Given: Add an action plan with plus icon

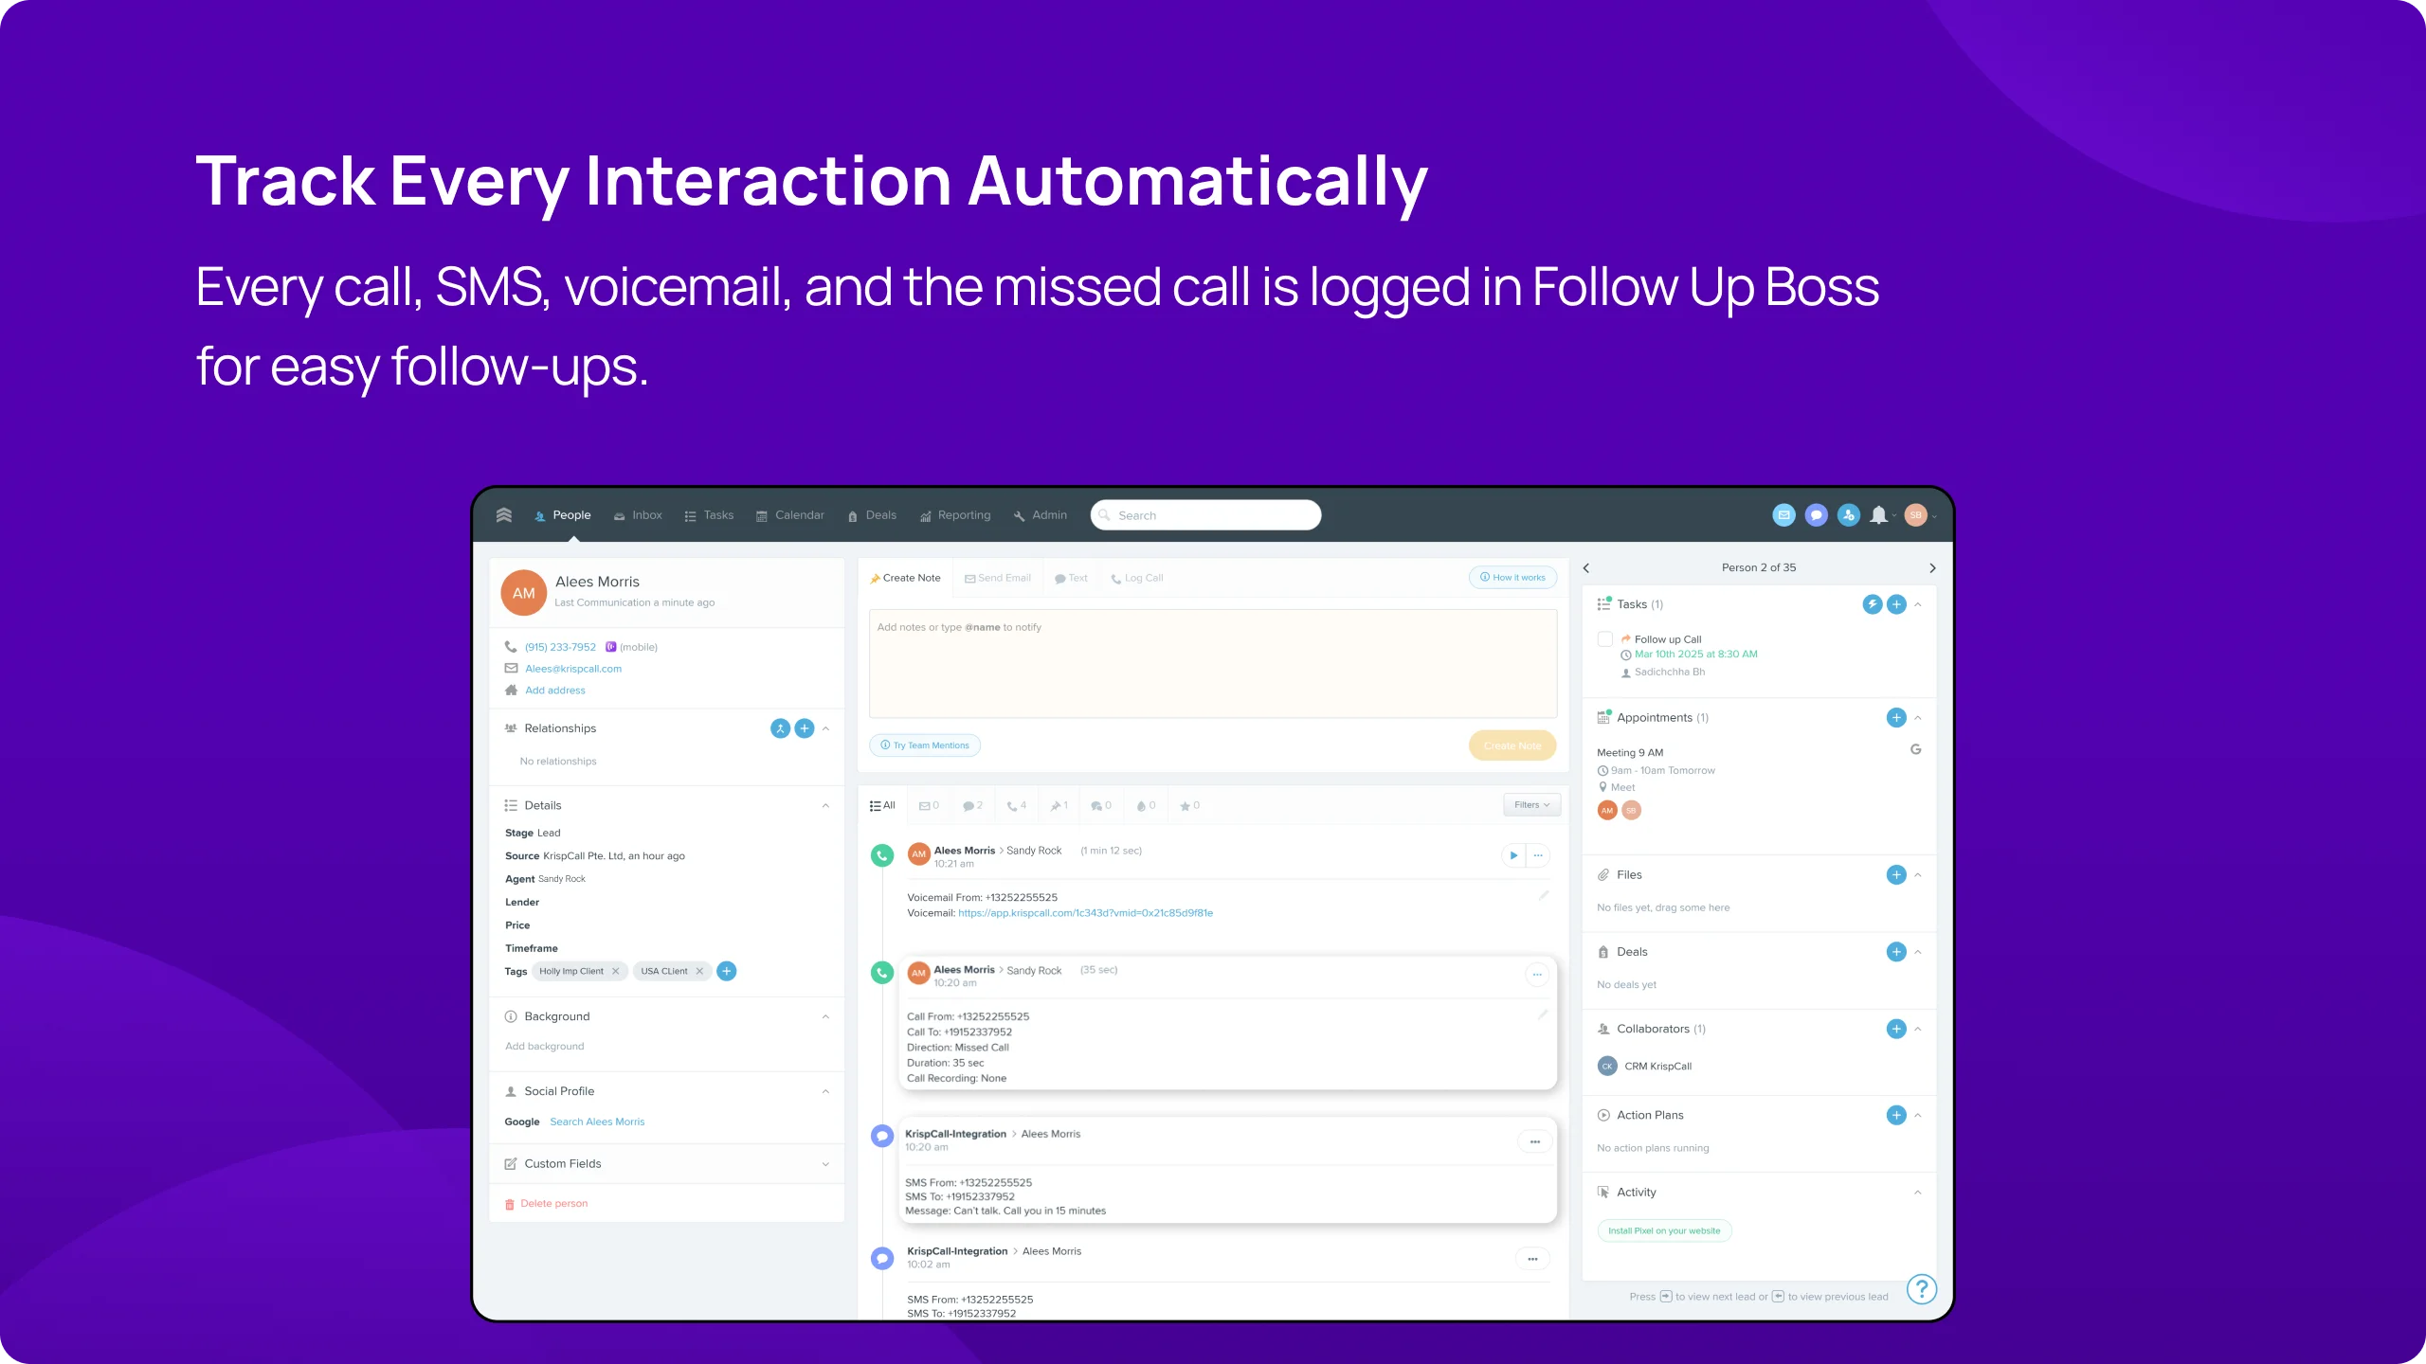Looking at the screenshot, I should click(x=1896, y=1116).
